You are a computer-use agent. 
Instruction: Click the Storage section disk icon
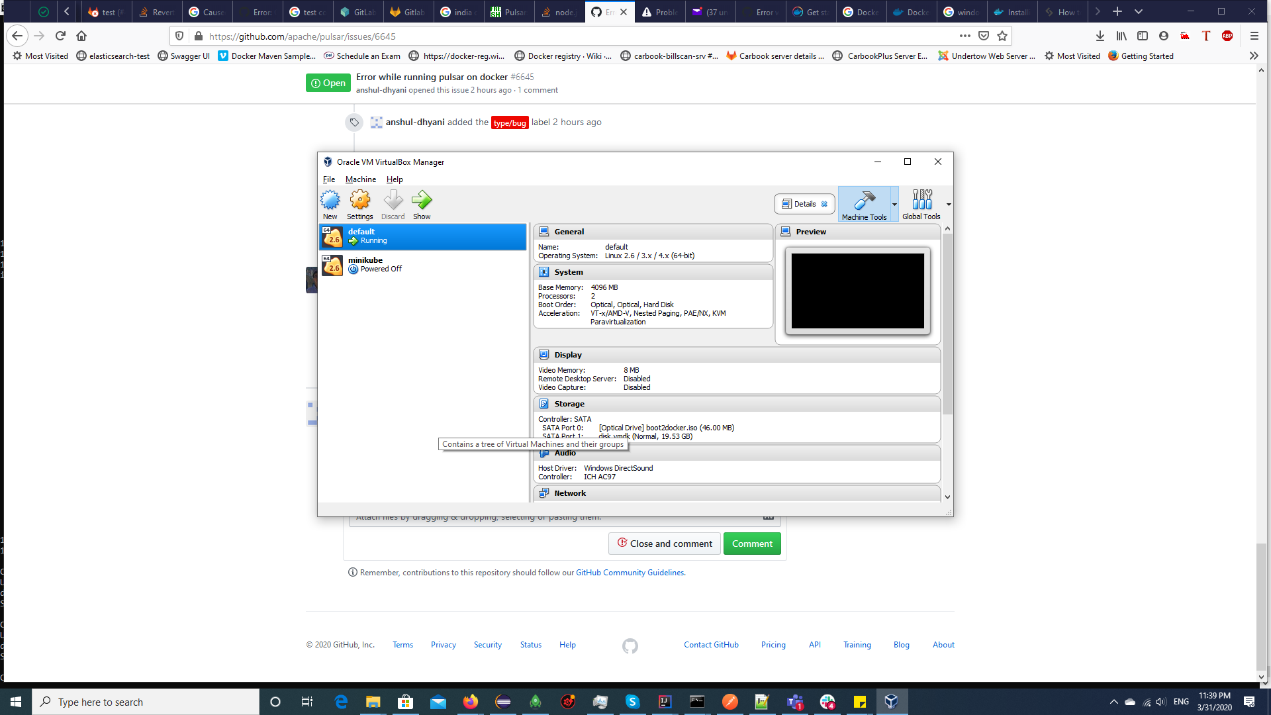pos(544,404)
